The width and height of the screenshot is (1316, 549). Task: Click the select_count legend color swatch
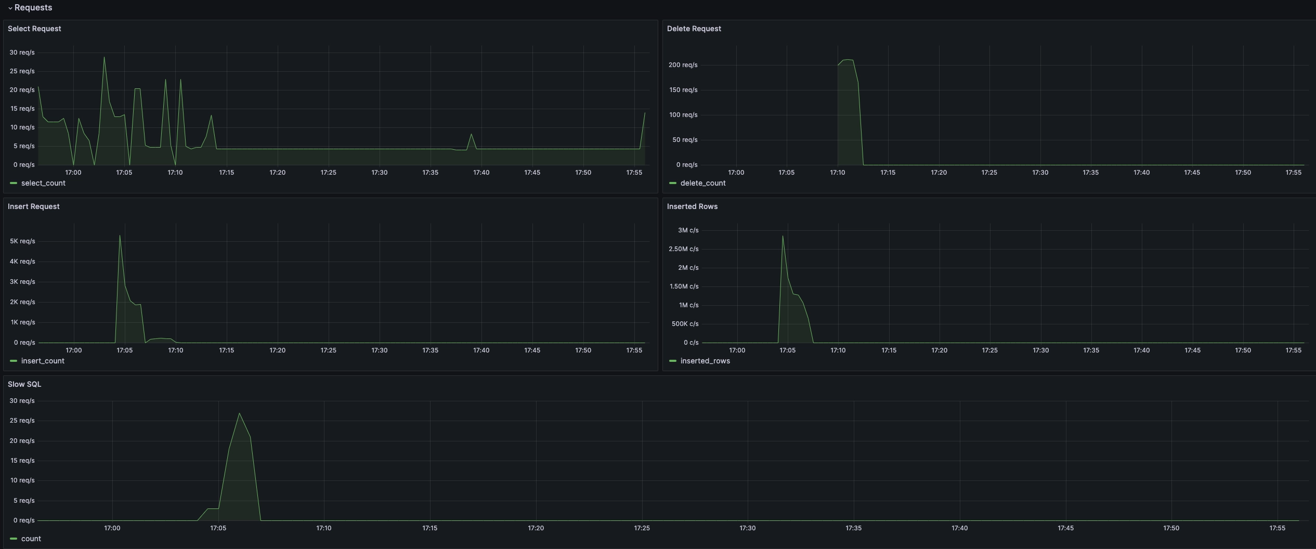(x=14, y=183)
